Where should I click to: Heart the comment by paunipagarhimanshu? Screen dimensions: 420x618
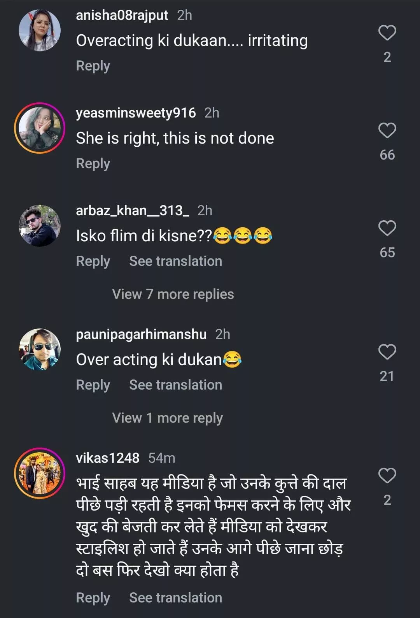click(x=387, y=352)
